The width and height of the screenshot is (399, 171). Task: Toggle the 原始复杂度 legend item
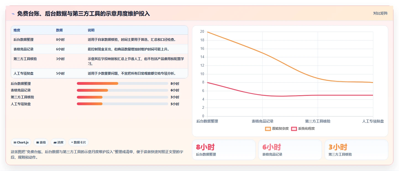click(277, 129)
